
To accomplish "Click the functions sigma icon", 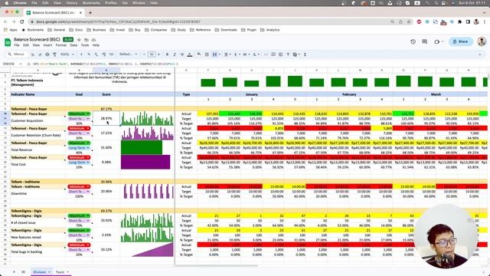I will 305,54.
